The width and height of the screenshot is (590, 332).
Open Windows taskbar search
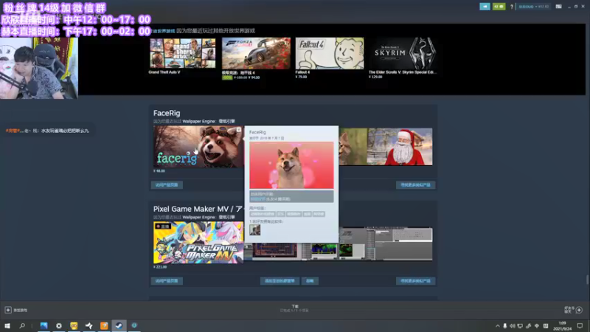click(22, 325)
